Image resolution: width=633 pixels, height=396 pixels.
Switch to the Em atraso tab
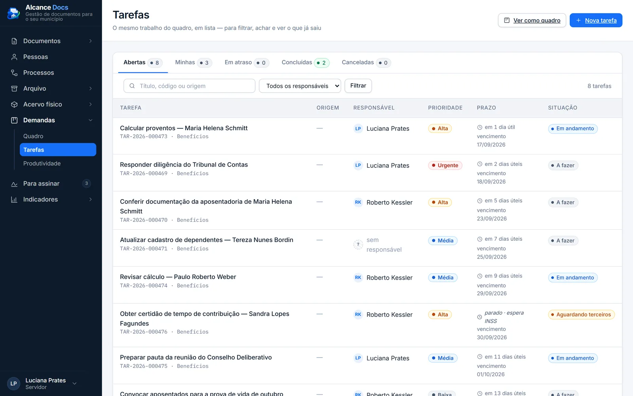coord(247,63)
